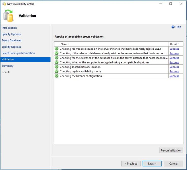This screenshot has width=187, height=170.
Task: Click green check icon for endpoint encryption check
Action: [57, 62]
